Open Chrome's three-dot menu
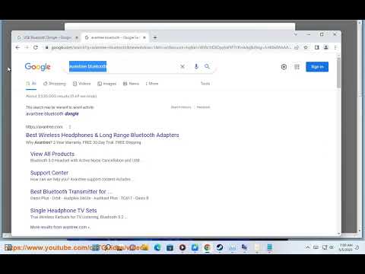Screen dimensions: 365x274 point(335,47)
